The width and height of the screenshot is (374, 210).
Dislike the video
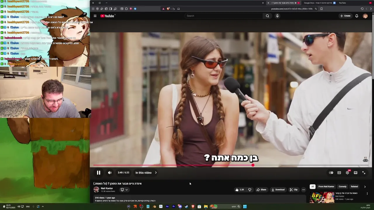pos(250,190)
